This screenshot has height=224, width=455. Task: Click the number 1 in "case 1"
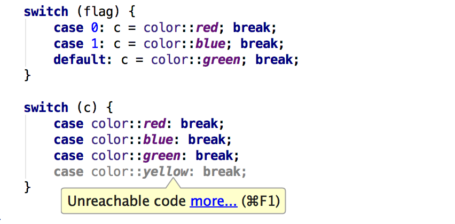pos(95,44)
